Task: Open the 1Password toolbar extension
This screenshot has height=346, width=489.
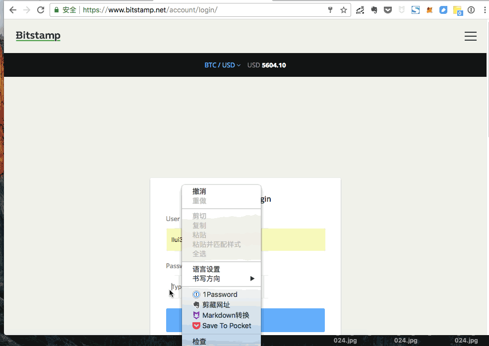Action: click(x=471, y=10)
